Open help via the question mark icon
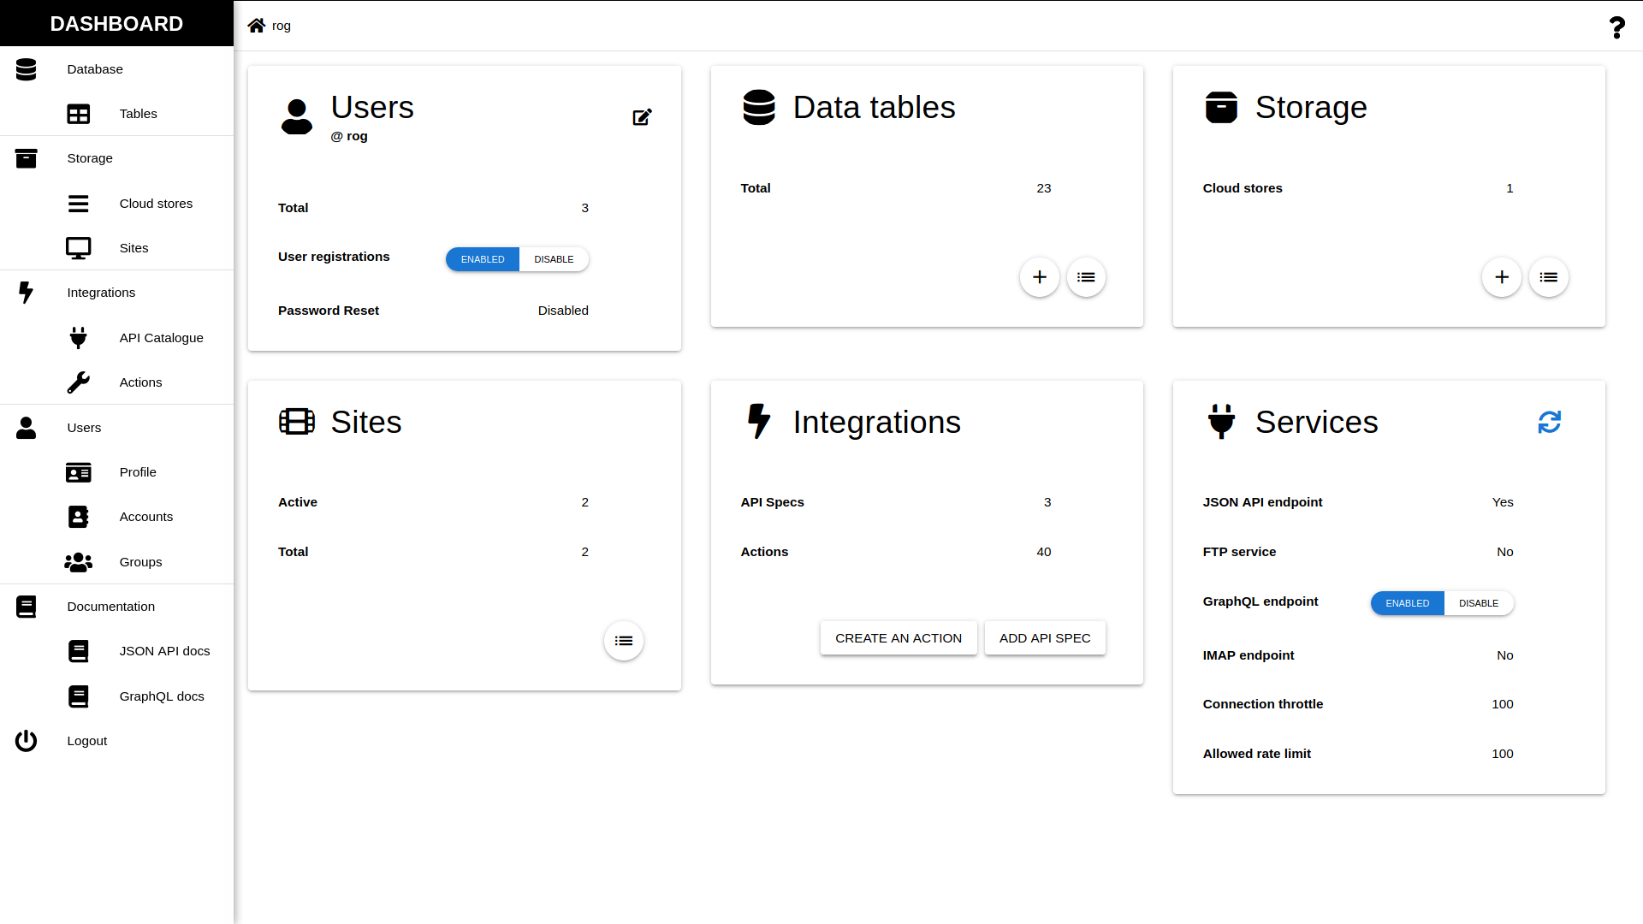1643x924 pixels. coord(1616,27)
